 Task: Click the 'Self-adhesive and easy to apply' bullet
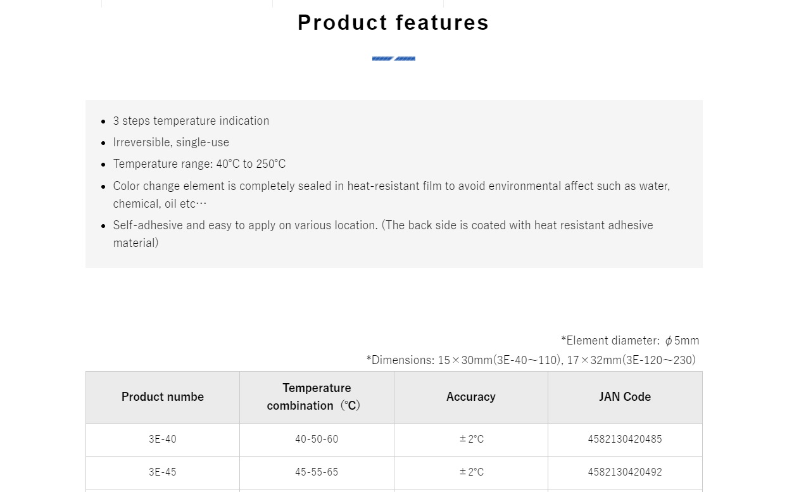[383, 234]
